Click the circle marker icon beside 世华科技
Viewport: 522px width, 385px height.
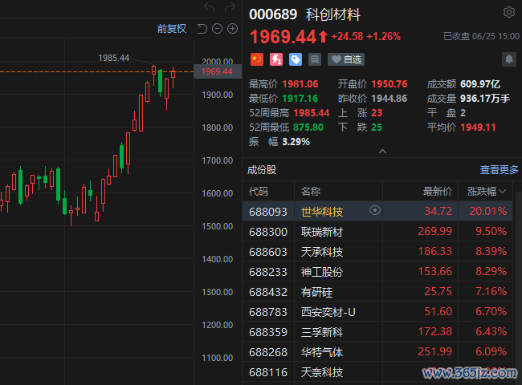(x=375, y=210)
